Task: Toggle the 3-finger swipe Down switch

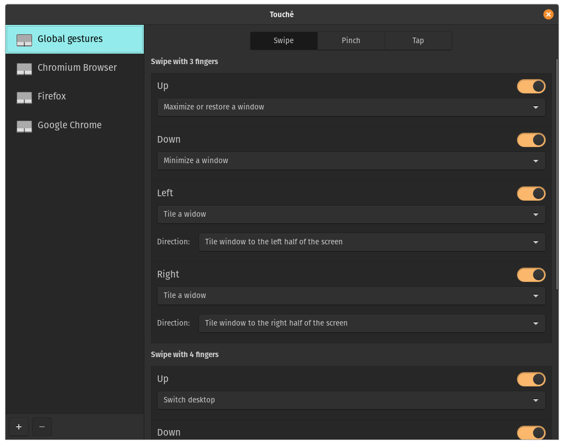Action: point(531,140)
